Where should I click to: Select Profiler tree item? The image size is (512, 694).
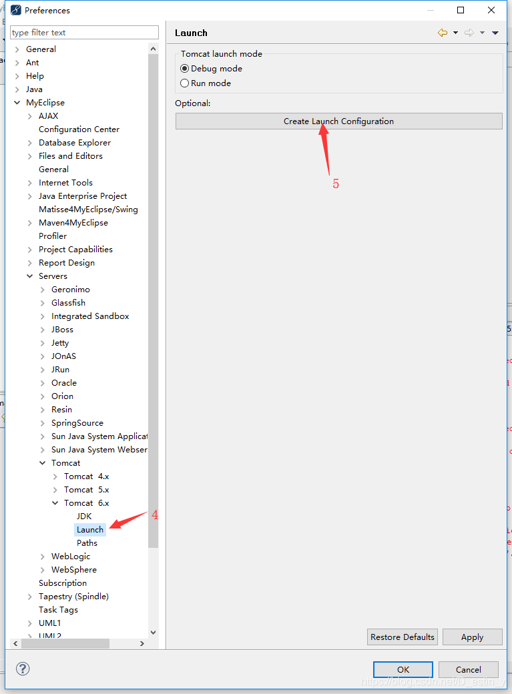coord(53,236)
